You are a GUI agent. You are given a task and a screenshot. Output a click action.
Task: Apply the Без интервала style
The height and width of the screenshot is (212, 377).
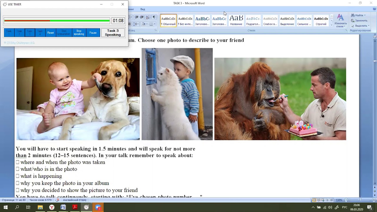coord(185,21)
